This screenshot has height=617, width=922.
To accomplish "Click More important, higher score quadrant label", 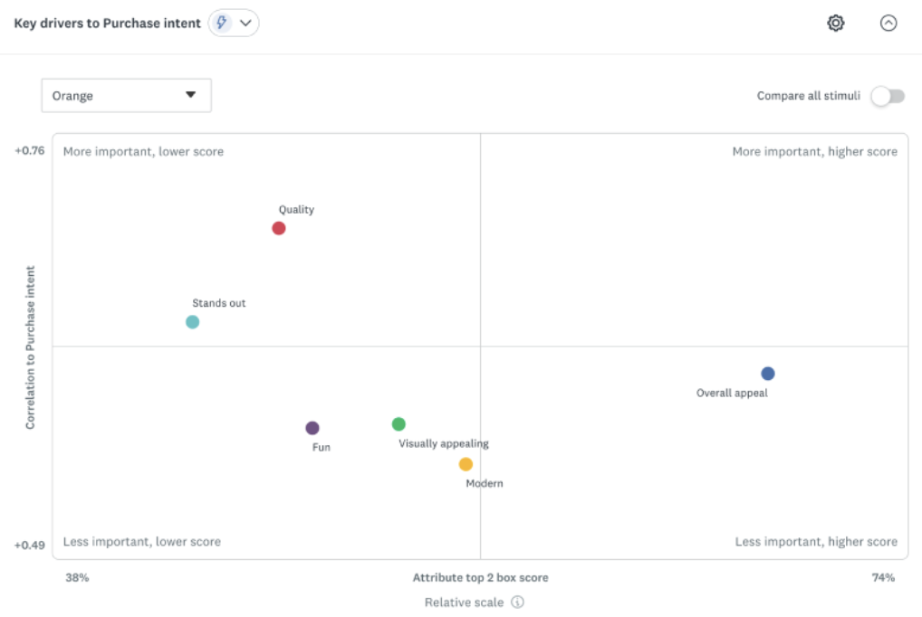I will (x=815, y=152).
